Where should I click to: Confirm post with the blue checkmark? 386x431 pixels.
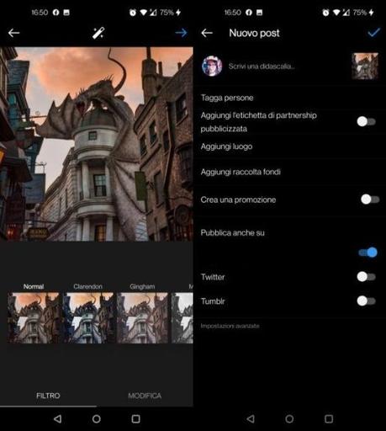click(x=373, y=33)
